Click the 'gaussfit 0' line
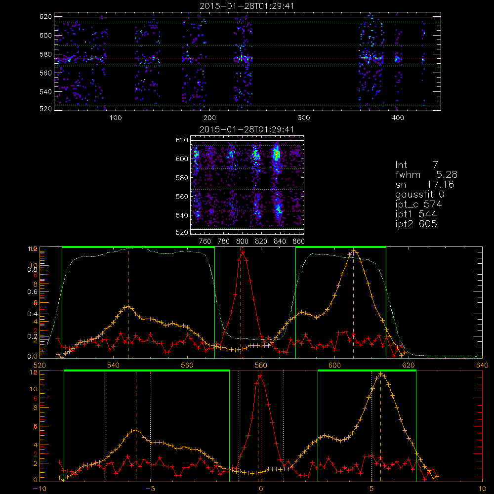The image size is (494, 494). point(419,194)
